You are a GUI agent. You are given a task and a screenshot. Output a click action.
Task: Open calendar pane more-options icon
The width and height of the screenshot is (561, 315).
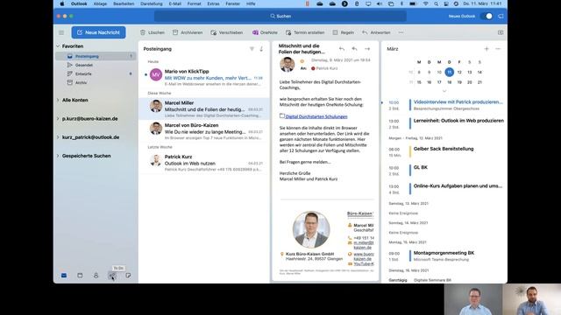[x=498, y=49]
